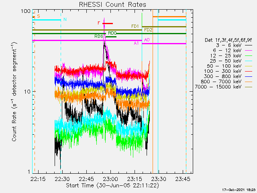This screenshot has height=193, width=257.
Task: Click the cyan line swatch for 25-50 keV
Action: 249,61
